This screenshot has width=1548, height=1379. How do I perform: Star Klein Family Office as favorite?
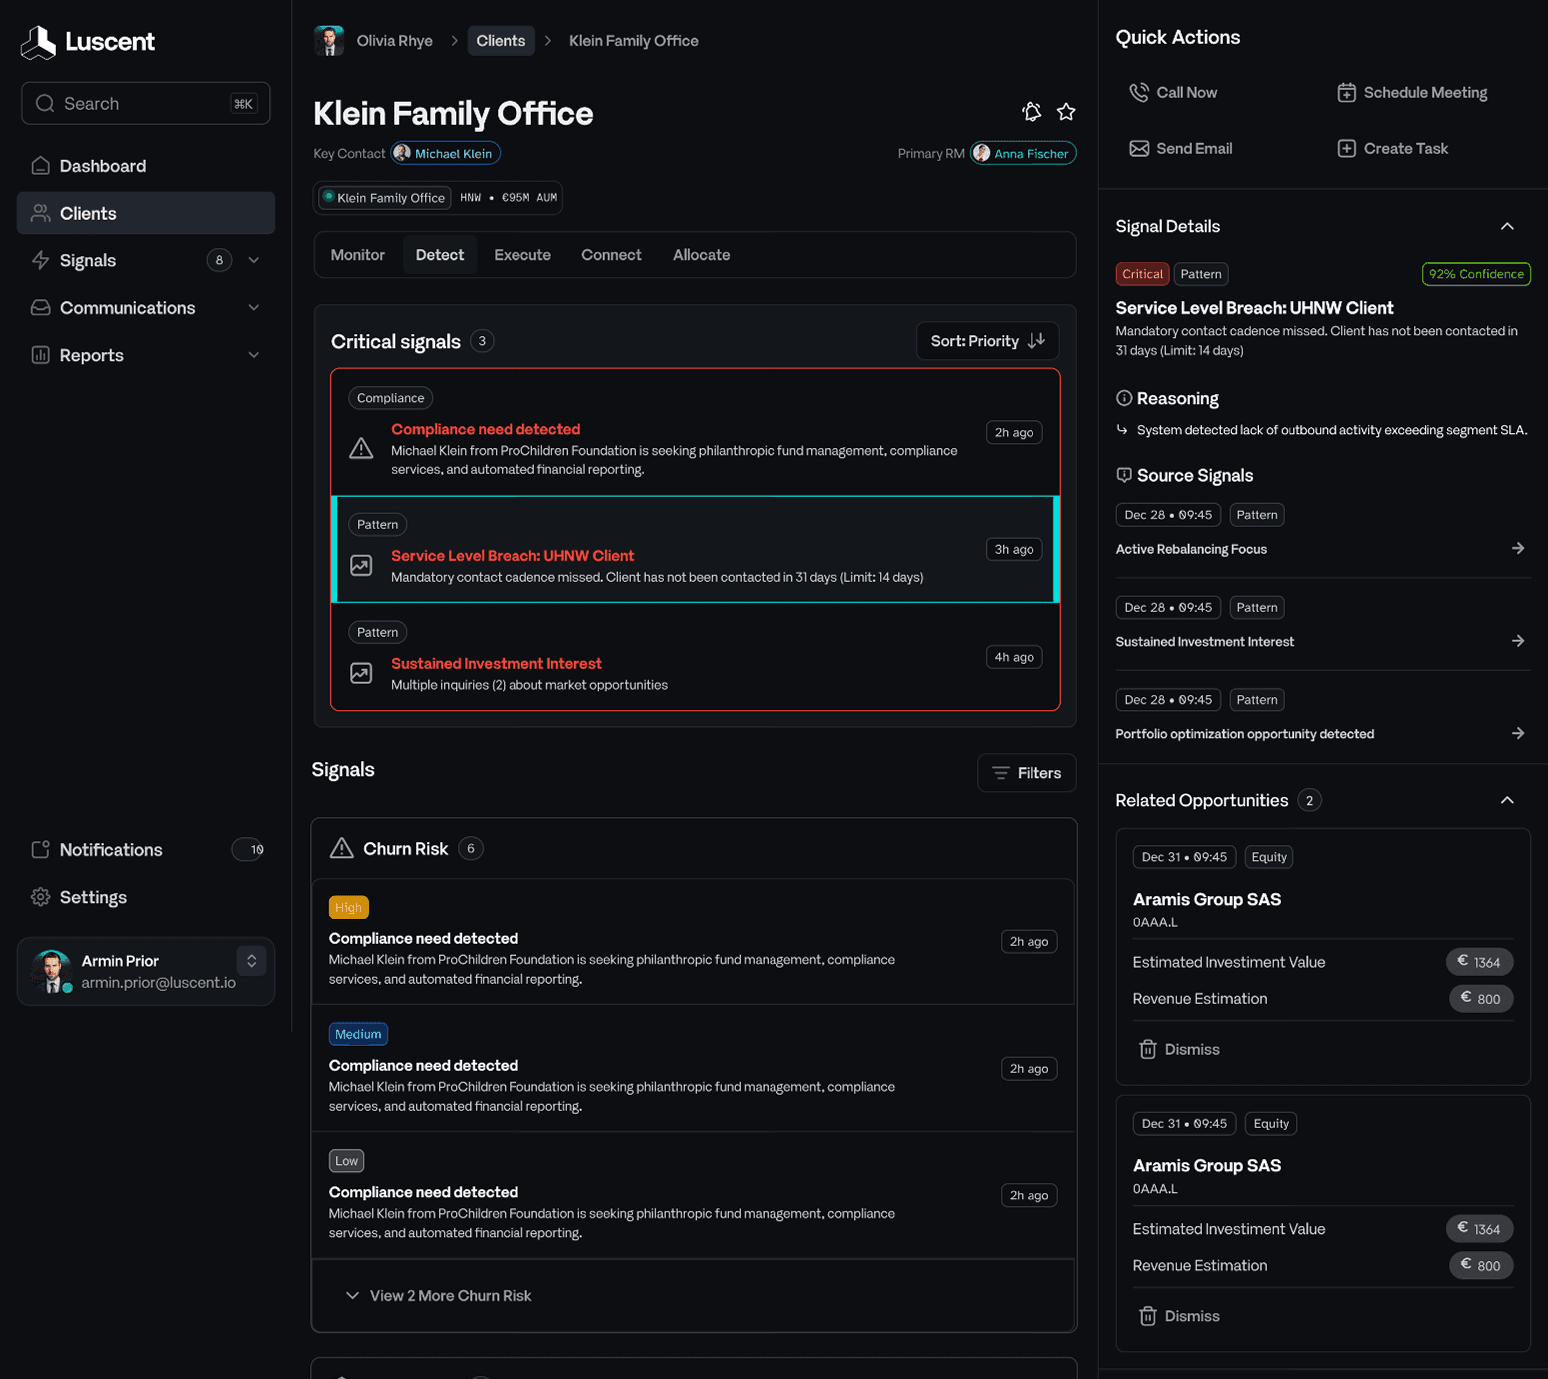[x=1066, y=112]
